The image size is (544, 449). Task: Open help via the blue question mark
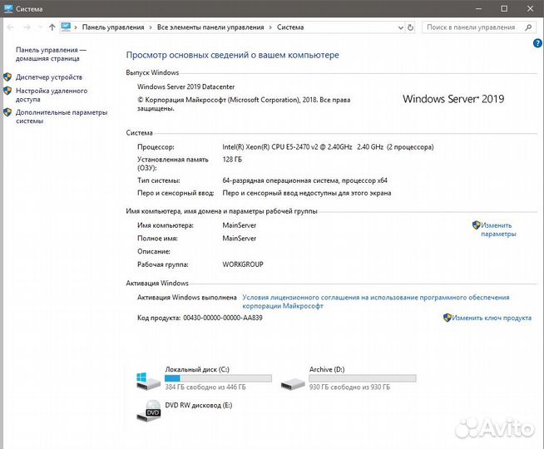(537, 43)
